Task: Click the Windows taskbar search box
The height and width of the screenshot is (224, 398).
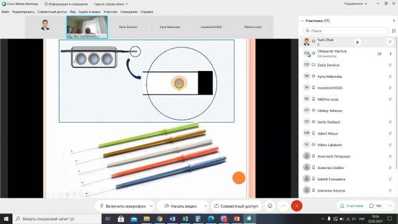Action: click(57, 218)
